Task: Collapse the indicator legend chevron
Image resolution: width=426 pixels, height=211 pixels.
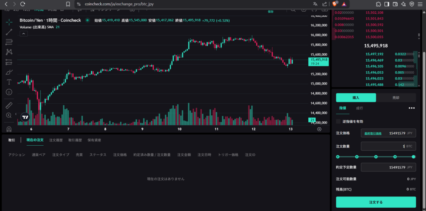Action: coord(24,34)
